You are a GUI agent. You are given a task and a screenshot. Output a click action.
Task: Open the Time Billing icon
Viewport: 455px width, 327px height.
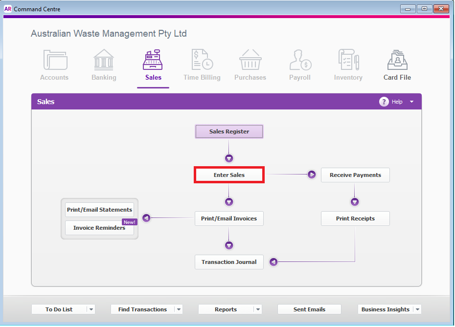pos(202,60)
